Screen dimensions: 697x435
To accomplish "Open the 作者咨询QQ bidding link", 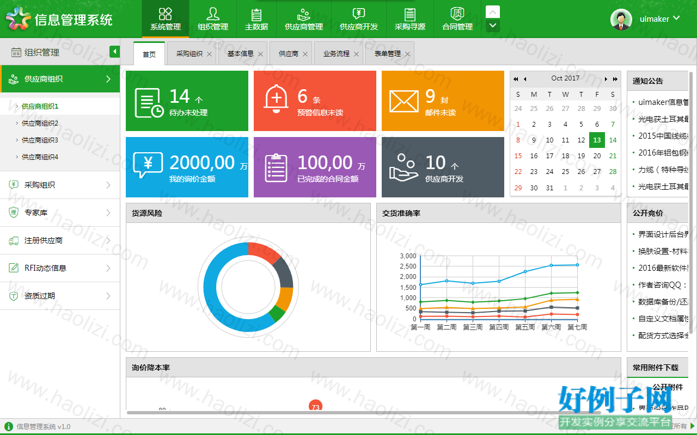I will coord(662,285).
